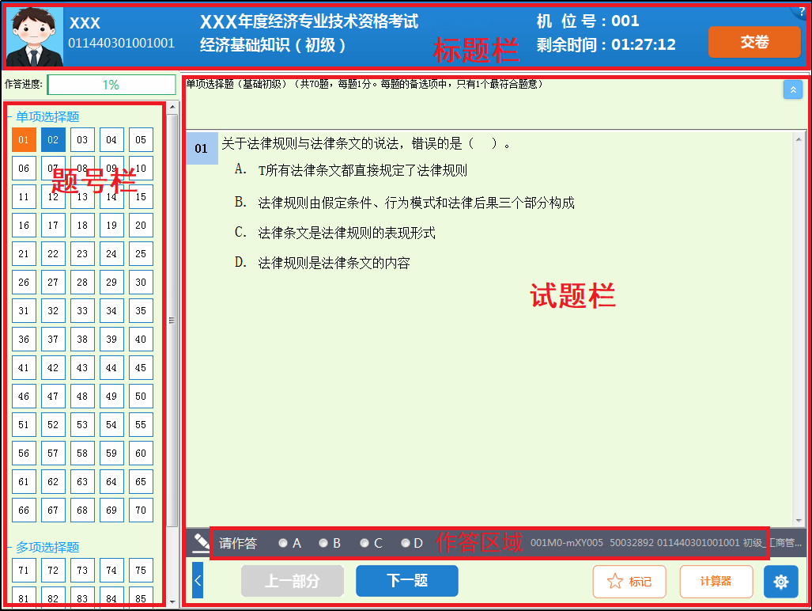This screenshot has width=812, height=611.
Task: Click the pencil answer icon
Action: tap(201, 543)
